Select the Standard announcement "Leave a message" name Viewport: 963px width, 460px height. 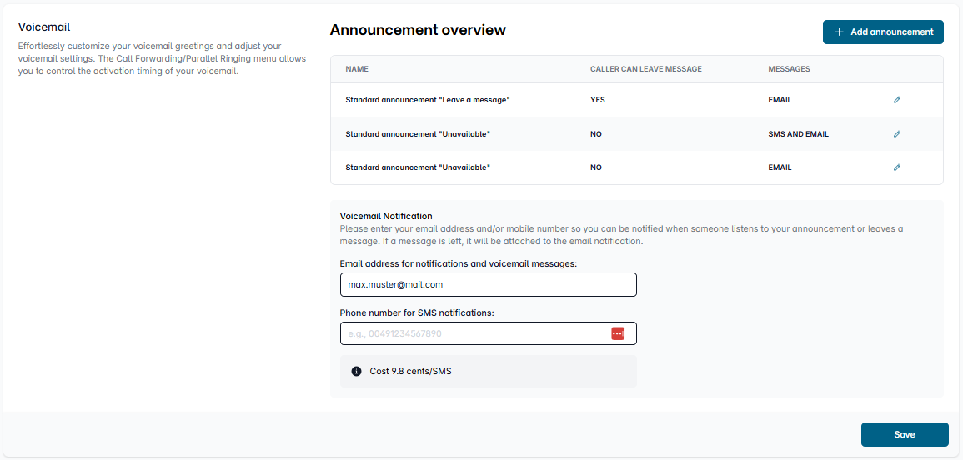tap(427, 100)
